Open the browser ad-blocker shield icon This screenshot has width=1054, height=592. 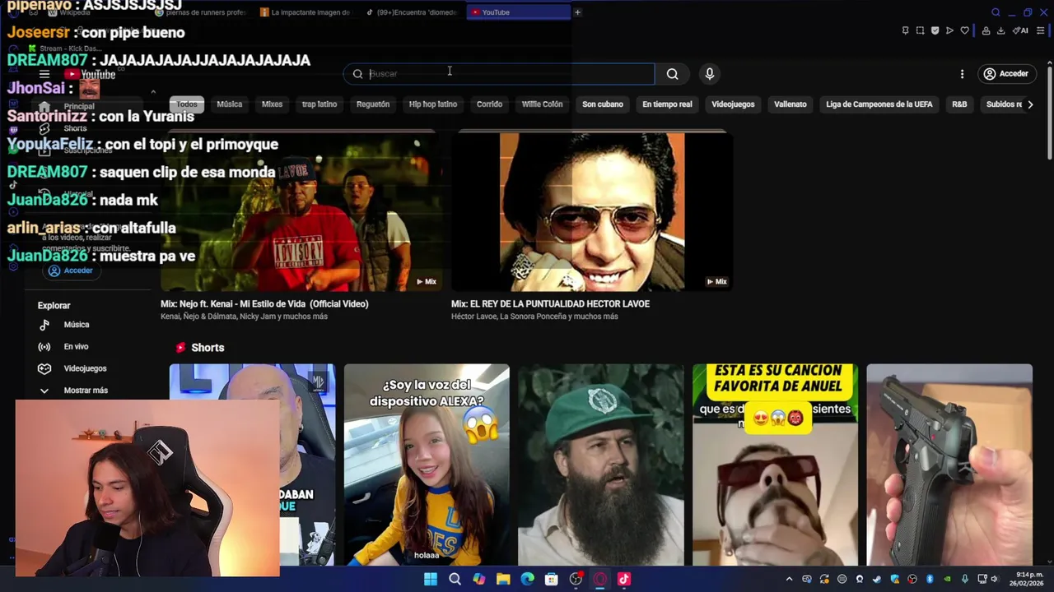click(935, 30)
